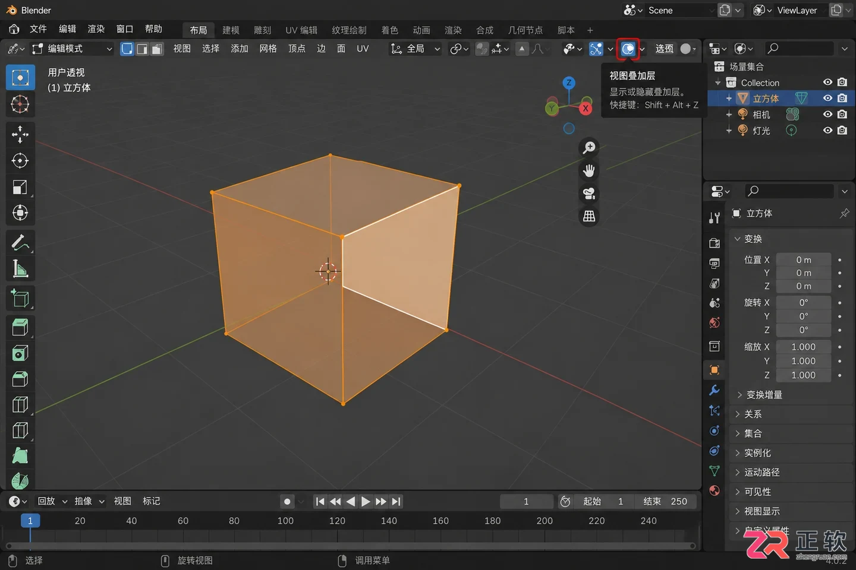This screenshot has height=570, width=856.
Task: Open the 全局 transform orientation dropdown
Action: point(416,49)
